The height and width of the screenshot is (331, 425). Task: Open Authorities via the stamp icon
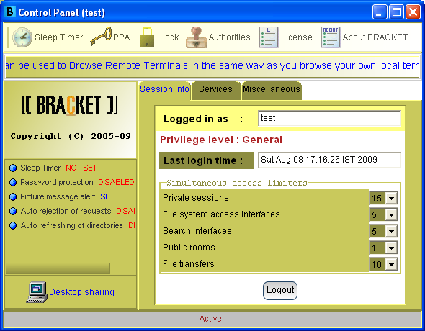click(197, 37)
